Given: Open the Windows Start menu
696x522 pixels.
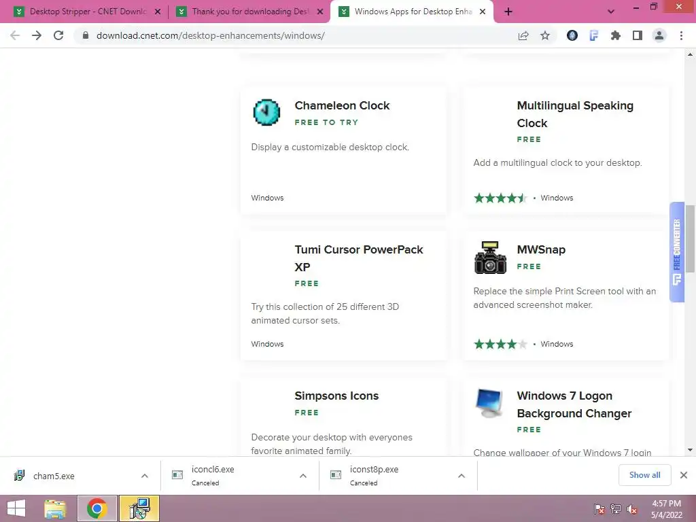Looking at the screenshot, I should click(x=16, y=508).
